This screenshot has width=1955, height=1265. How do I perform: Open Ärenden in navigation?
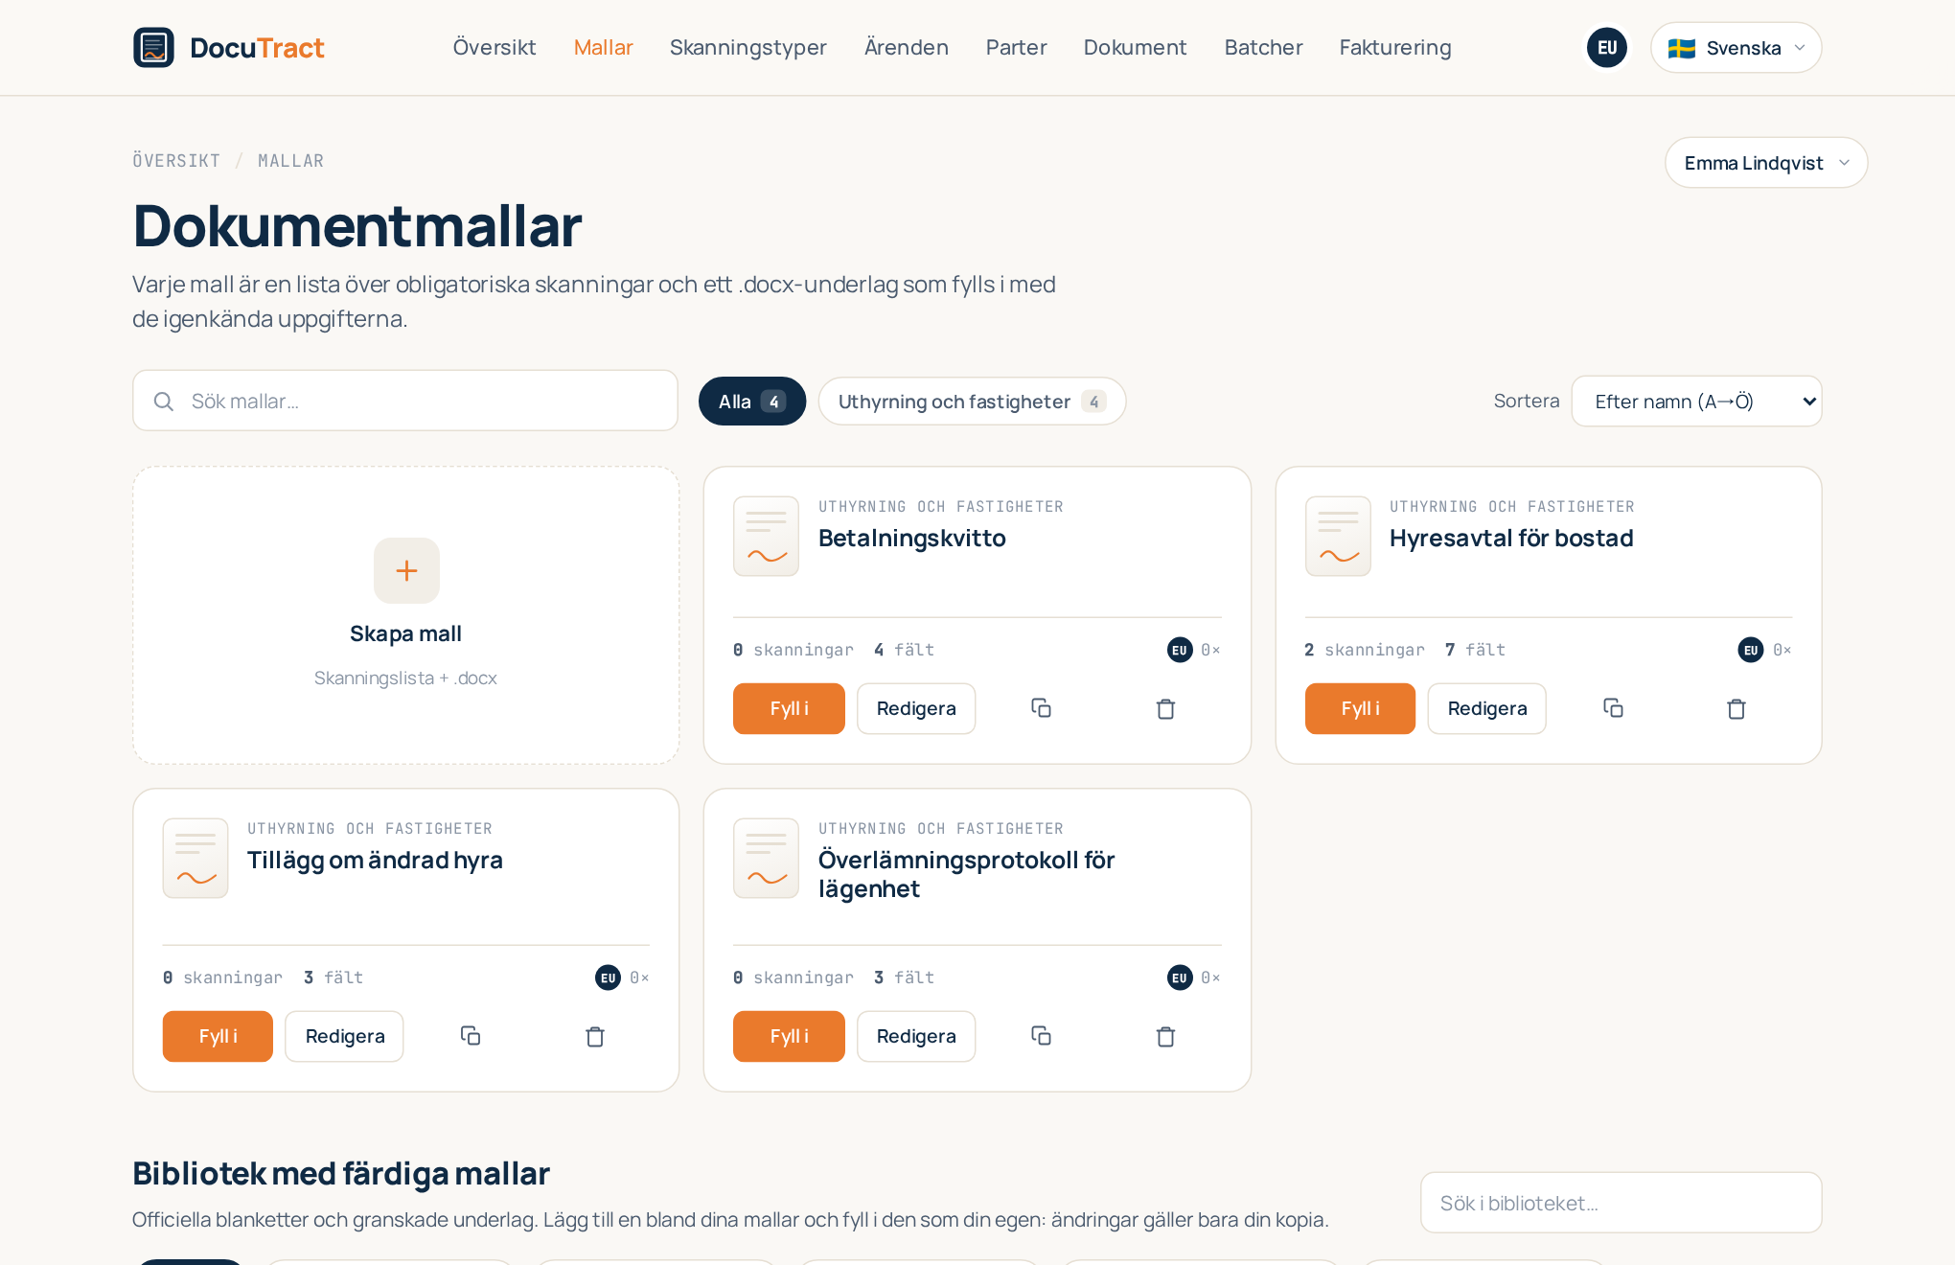[x=907, y=47]
